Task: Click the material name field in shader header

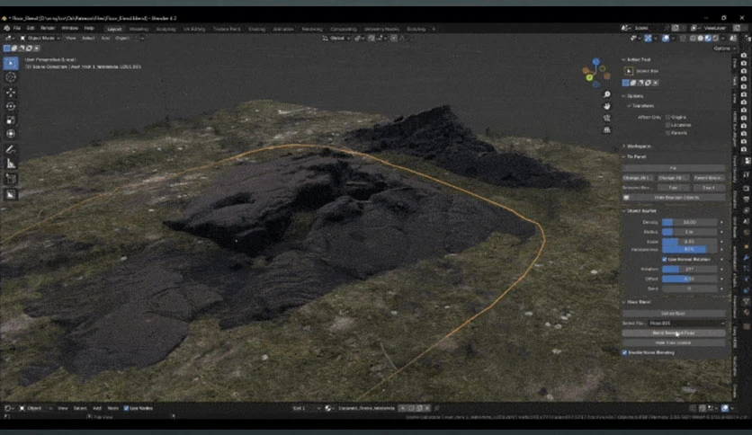Action: tap(366, 408)
